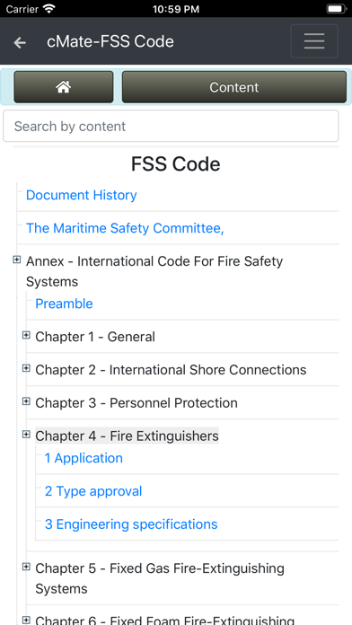Open the hamburger menu

(x=314, y=41)
